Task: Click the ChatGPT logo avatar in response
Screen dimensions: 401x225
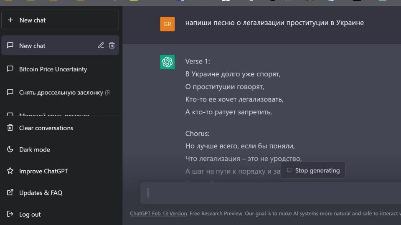Action: pyautogui.click(x=167, y=62)
